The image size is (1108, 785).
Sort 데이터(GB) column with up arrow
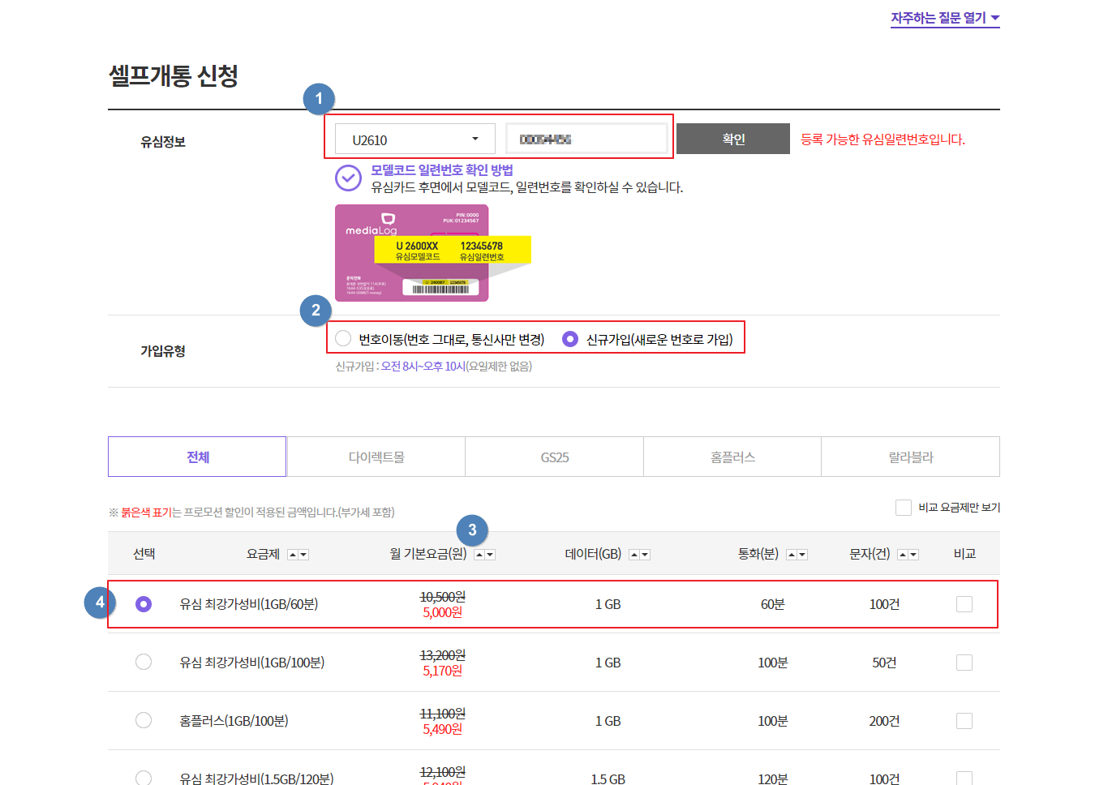634,555
